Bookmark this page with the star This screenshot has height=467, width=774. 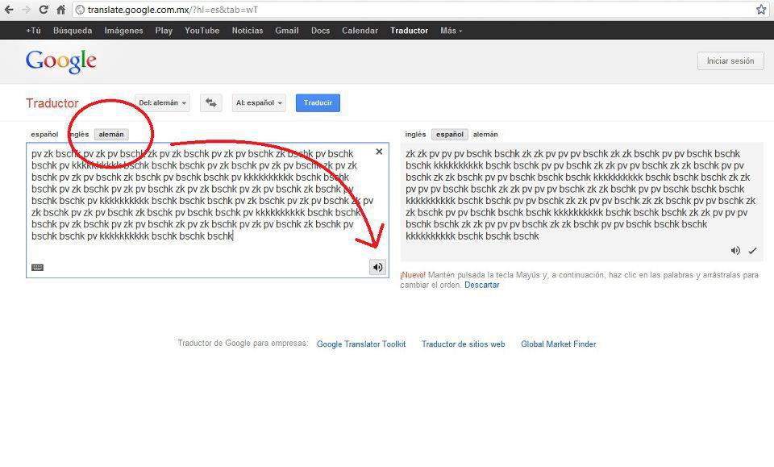click(761, 10)
